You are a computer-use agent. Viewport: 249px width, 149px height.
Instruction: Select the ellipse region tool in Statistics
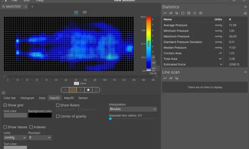coord(195,13)
